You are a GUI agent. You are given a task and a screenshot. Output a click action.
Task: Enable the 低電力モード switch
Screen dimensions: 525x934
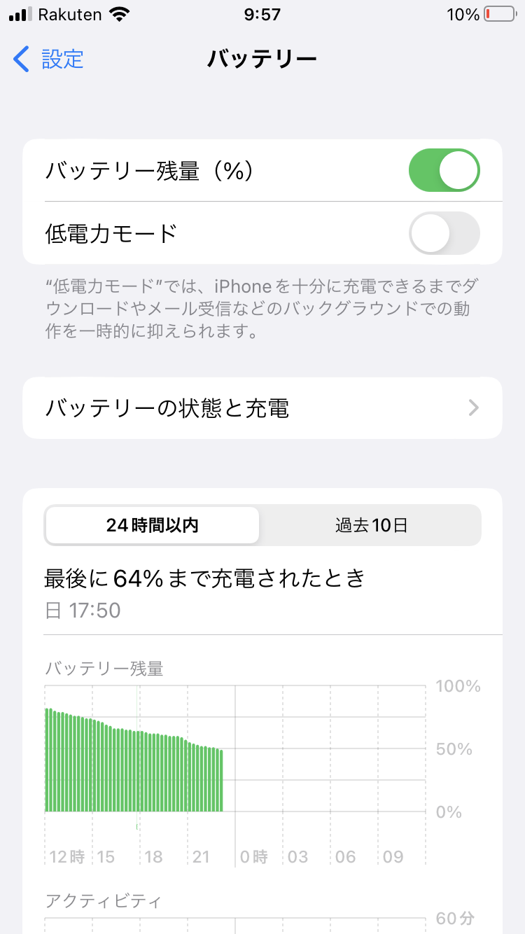(x=444, y=233)
